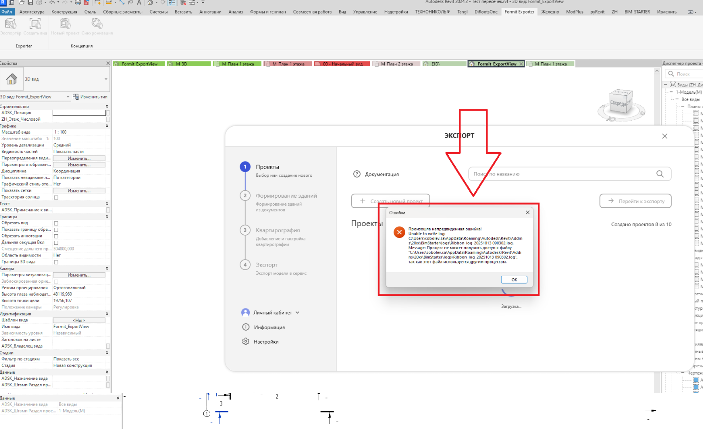This screenshot has width=703, height=429.
Task: Click the Project Browser Поиск field
Action: pos(685,74)
